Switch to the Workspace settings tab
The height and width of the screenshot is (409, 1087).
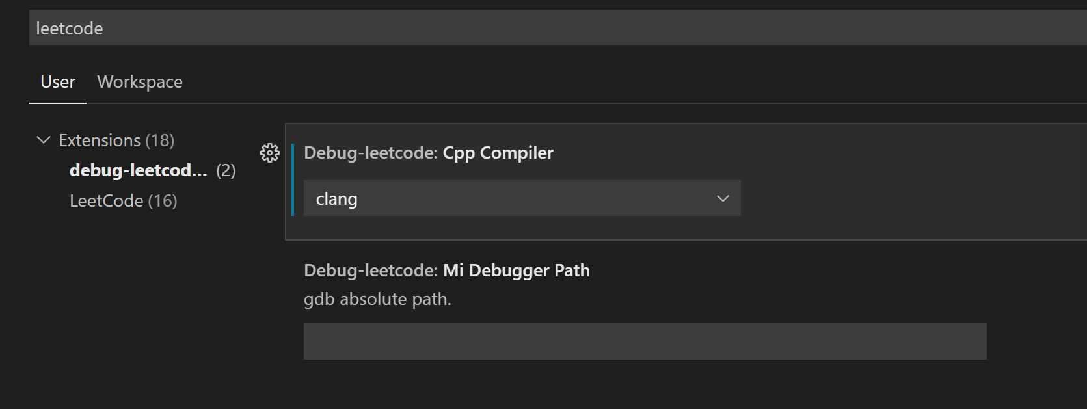139,81
